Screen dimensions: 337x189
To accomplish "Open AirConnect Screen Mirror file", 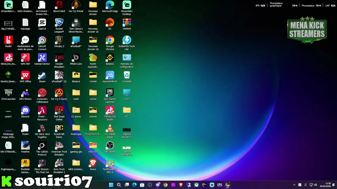I will [x=42, y=8].
